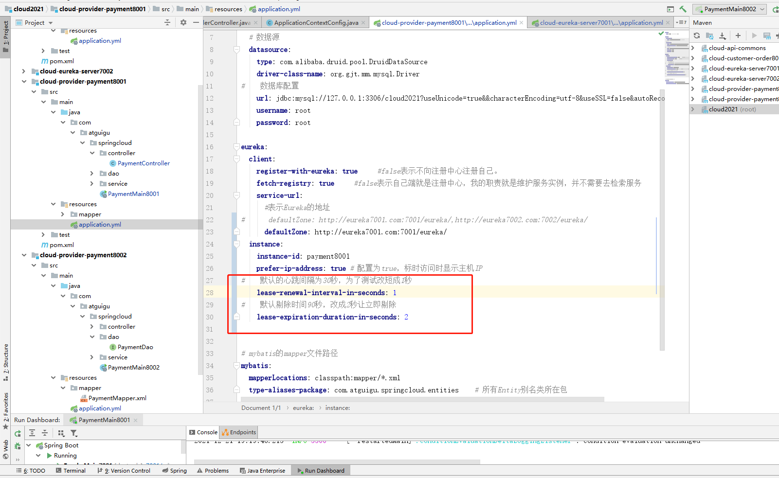
Task: Click eureka: breadcrumb in the YAML path bar under the editor
Action: pyautogui.click(x=303, y=408)
